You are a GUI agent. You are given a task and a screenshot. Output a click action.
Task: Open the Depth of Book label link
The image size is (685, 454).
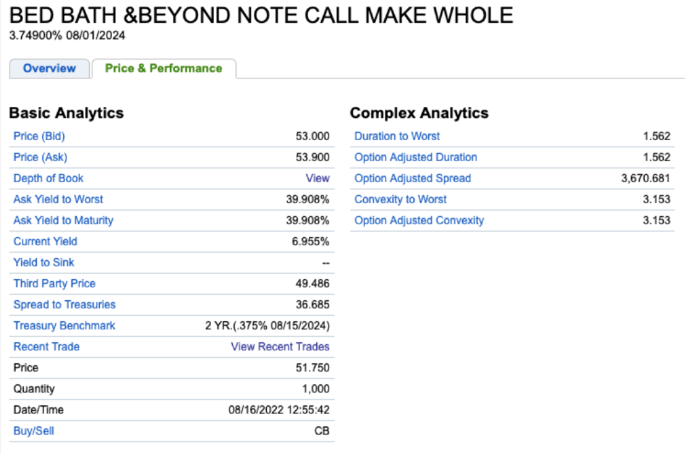[49, 178]
